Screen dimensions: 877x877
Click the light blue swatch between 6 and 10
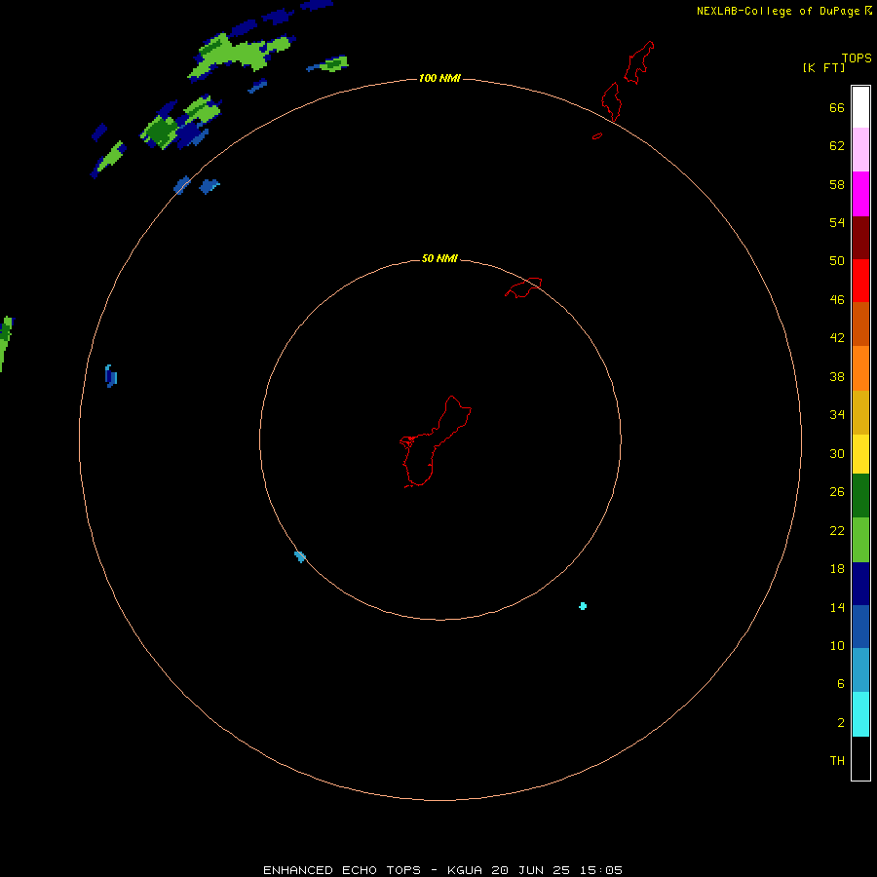pyautogui.click(x=860, y=670)
